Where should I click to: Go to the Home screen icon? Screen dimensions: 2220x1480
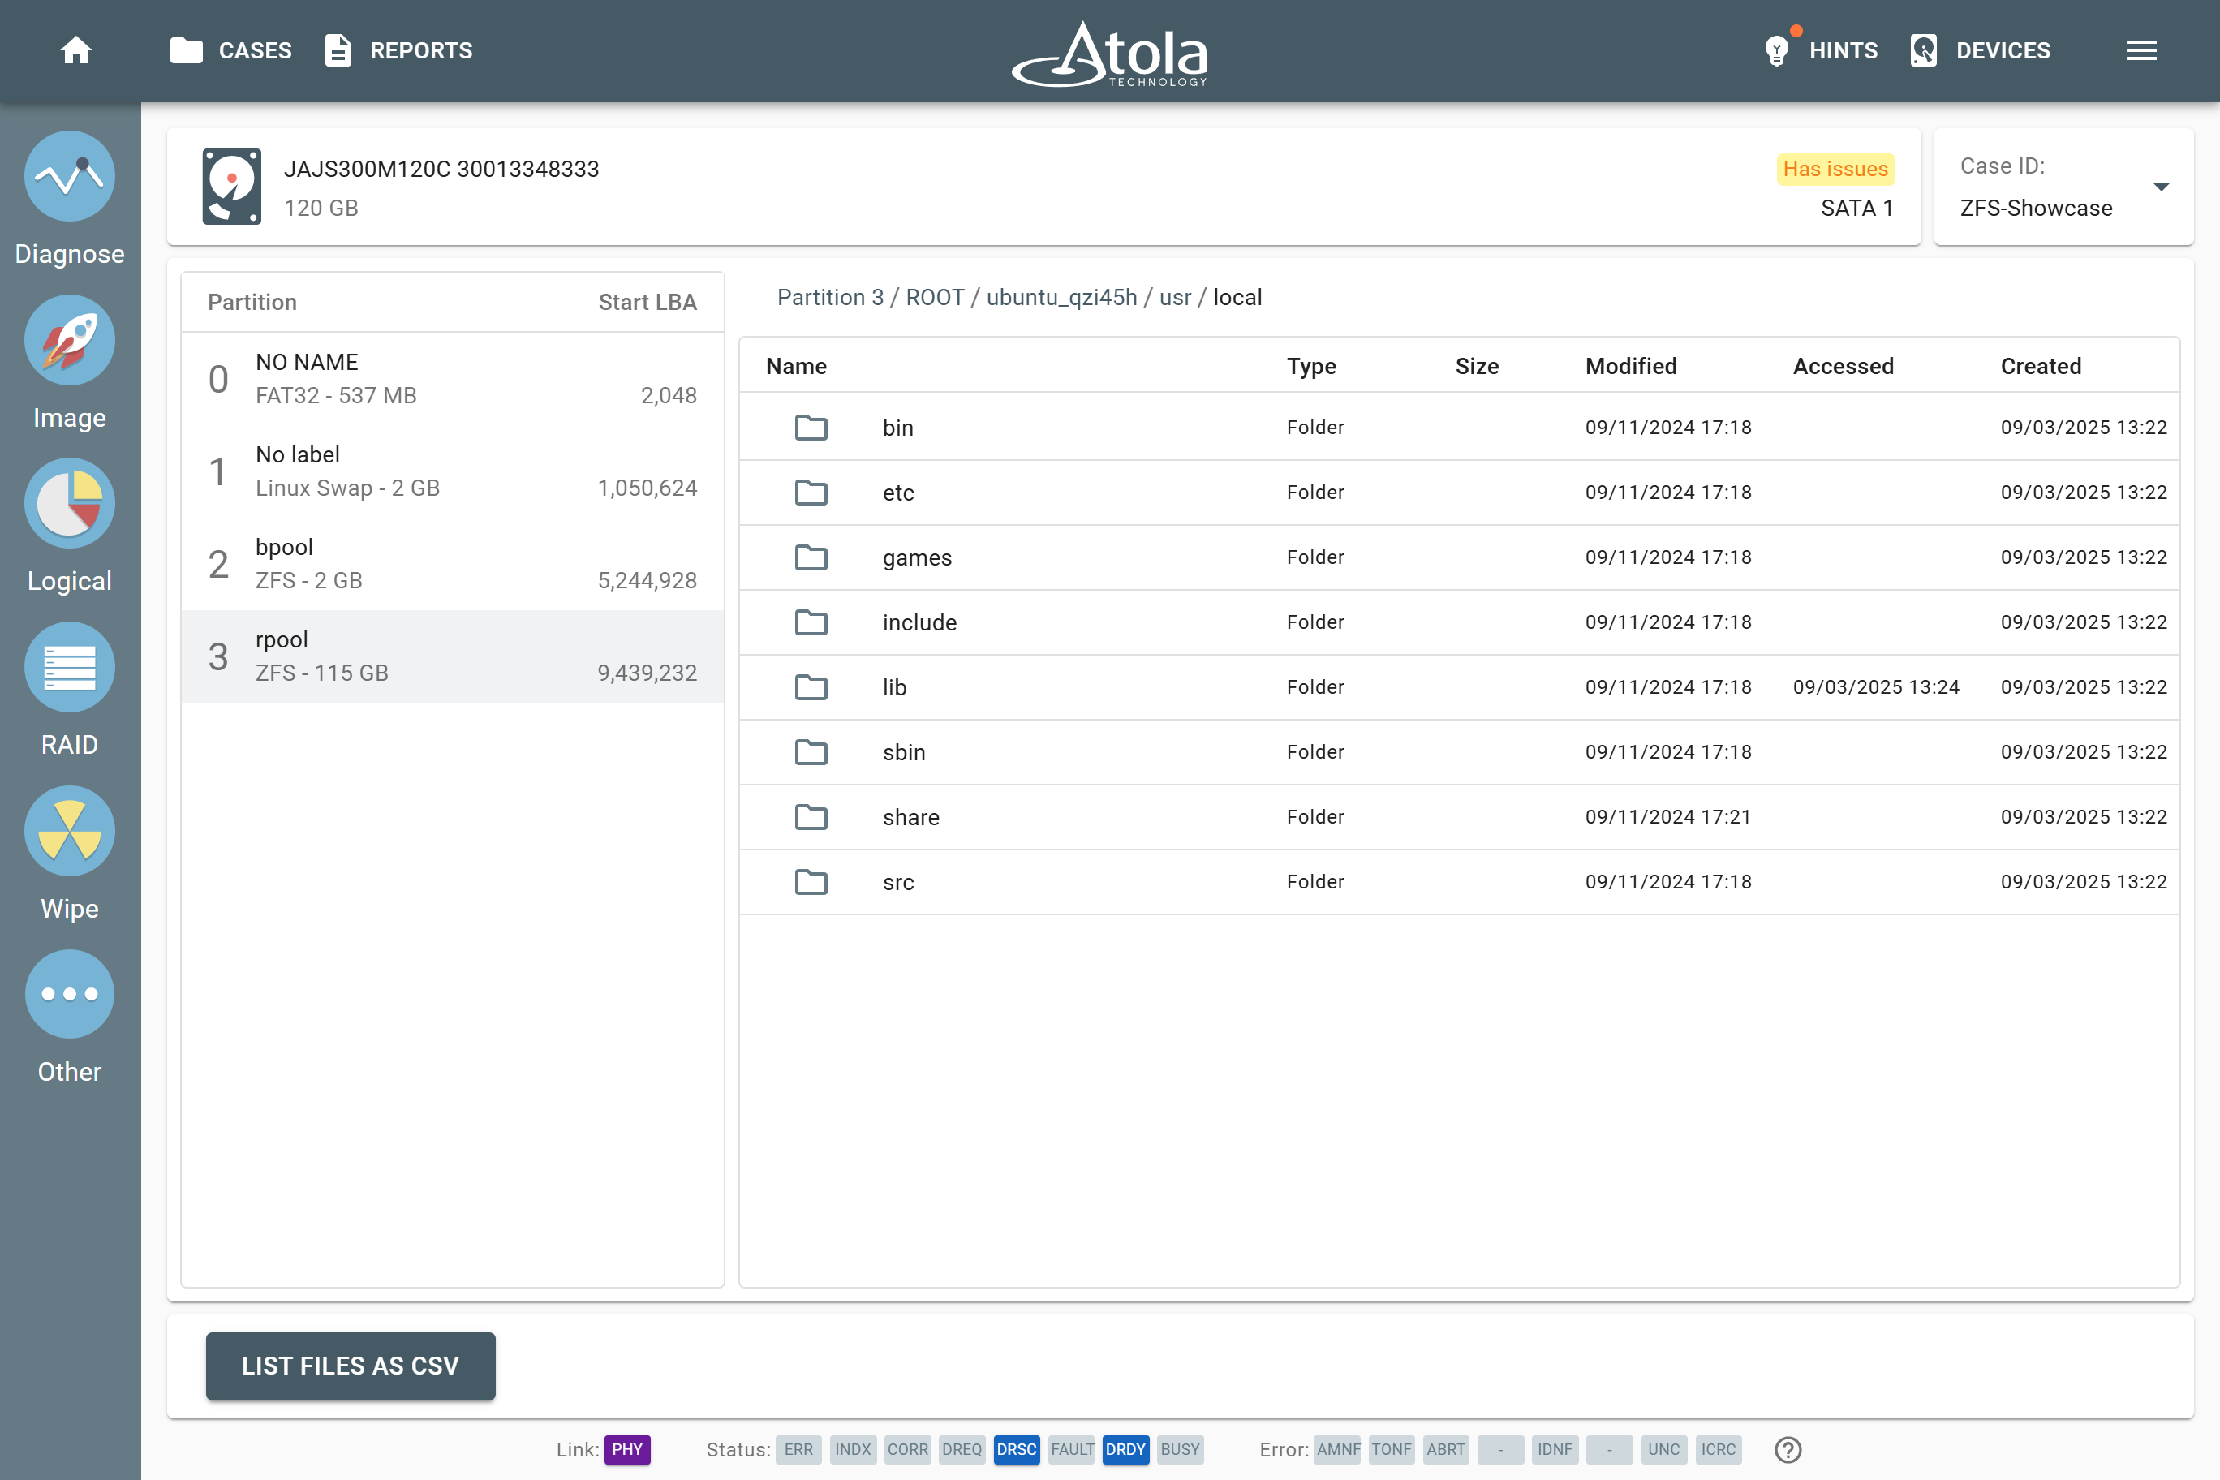tap(76, 50)
